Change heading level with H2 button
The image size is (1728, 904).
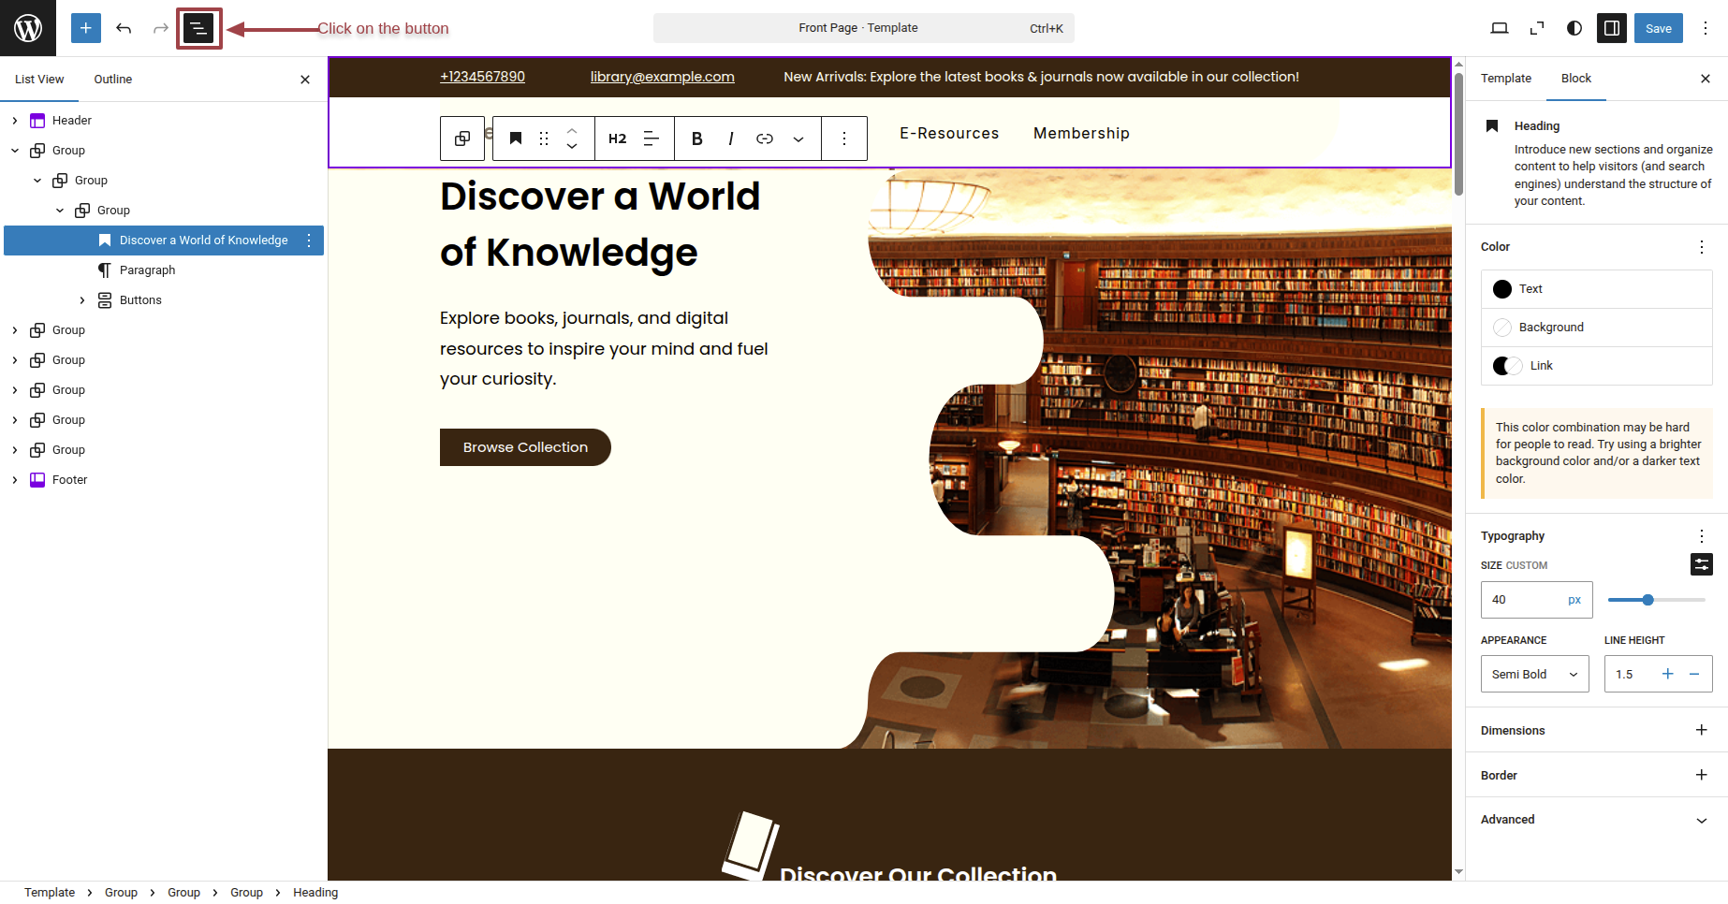click(617, 139)
